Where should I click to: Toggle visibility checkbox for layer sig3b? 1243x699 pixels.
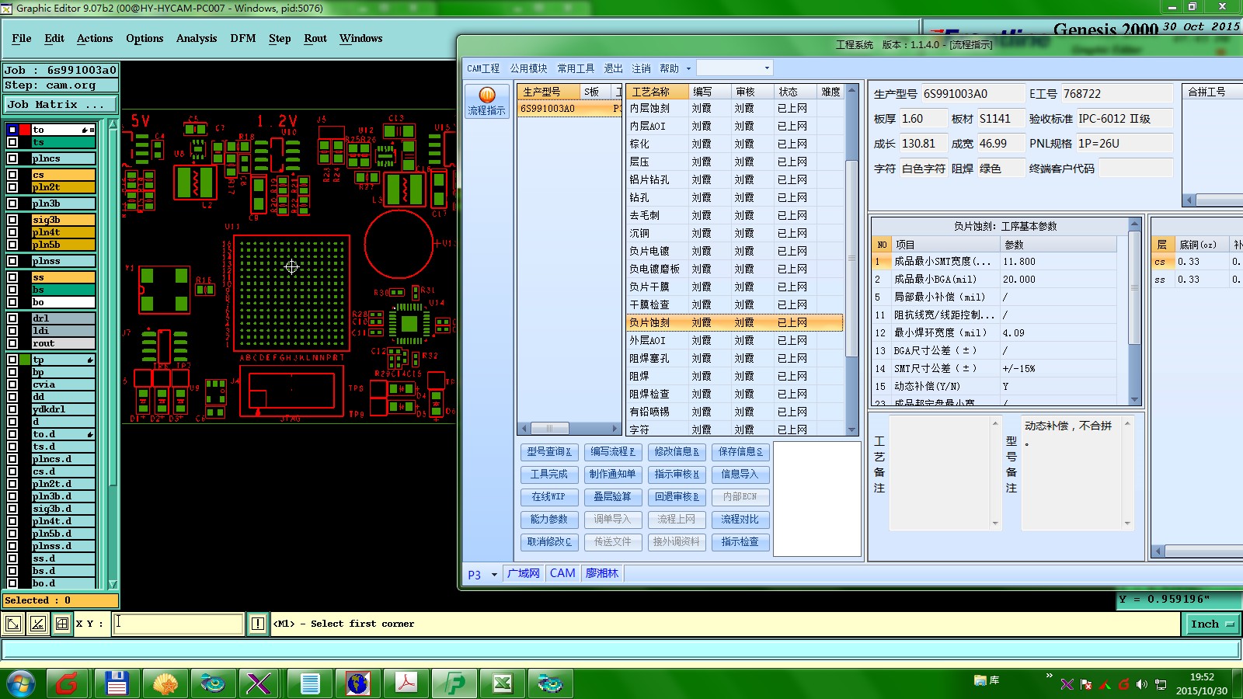point(12,220)
